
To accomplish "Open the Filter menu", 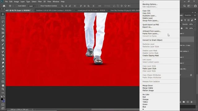I will point(40,2).
